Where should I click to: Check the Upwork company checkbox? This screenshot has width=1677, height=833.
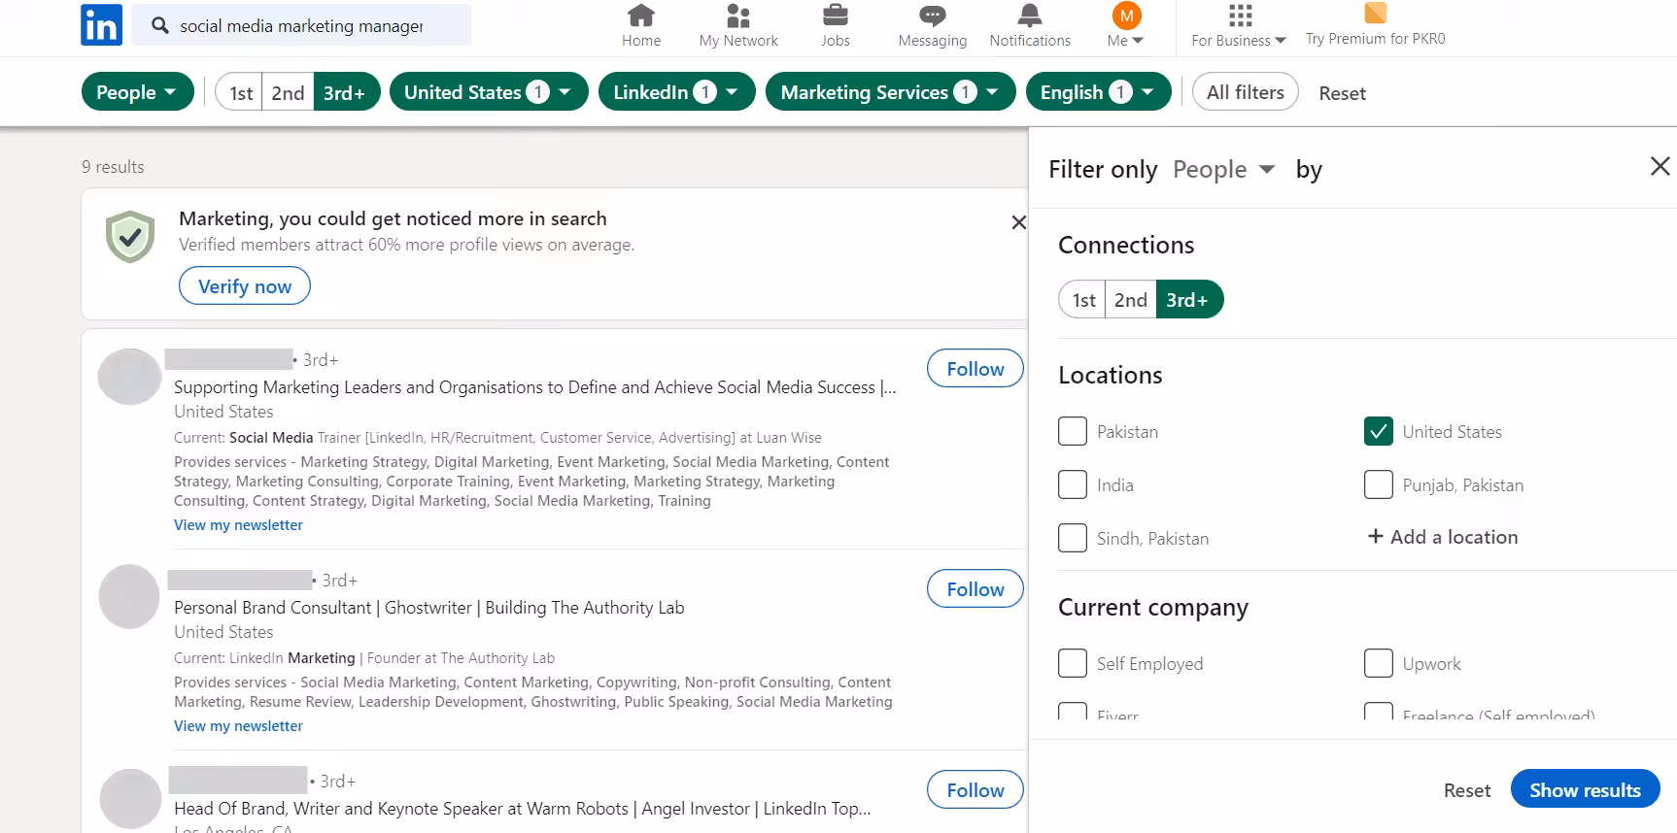click(x=1379, y=663)
